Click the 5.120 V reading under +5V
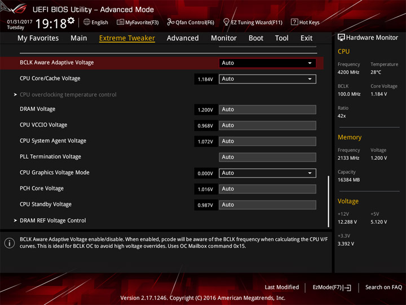406x305 pixels. coord(378,222)
